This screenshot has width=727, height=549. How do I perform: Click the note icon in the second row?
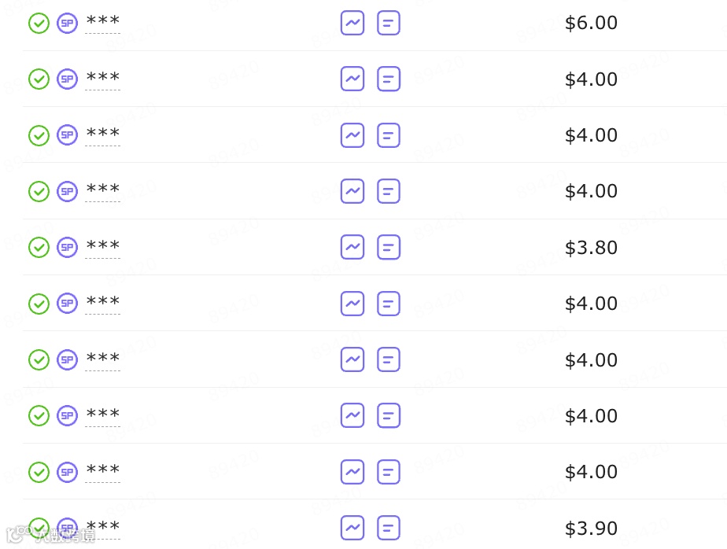389,79
